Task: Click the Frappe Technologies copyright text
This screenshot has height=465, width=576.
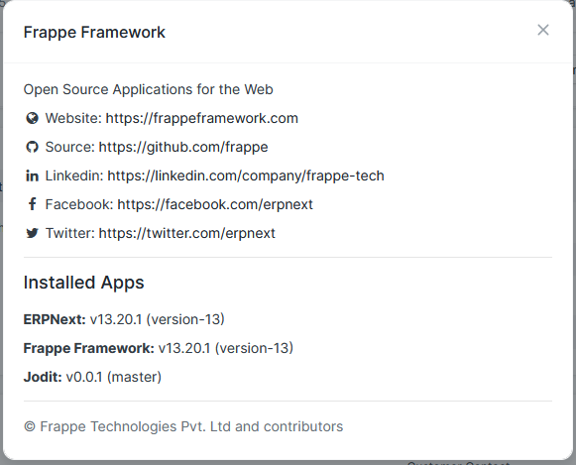Action: [183, 426]
